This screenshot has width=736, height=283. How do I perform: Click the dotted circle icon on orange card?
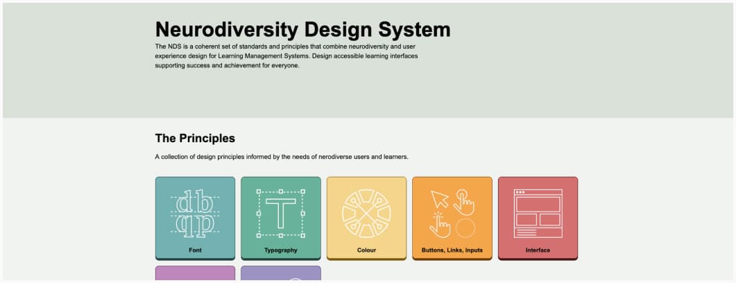pyautogui.click(x=465, y=228)
